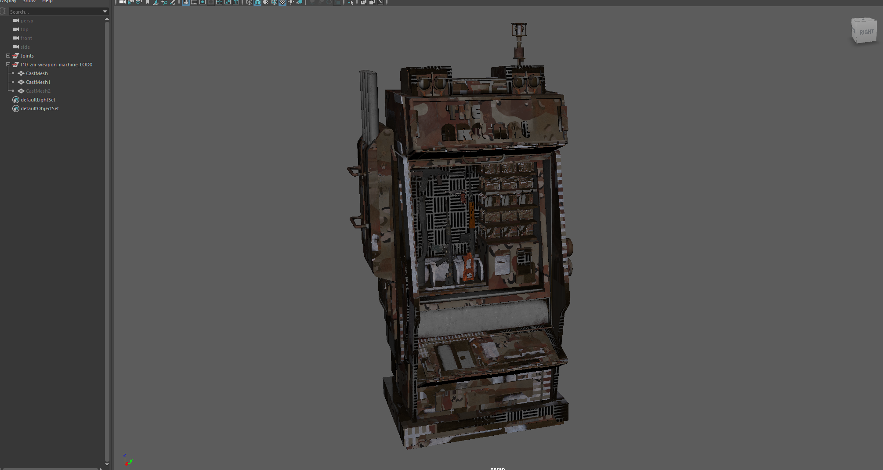
Task: Activate the 2D Pan/Zoom magnifier icon
Action: pos(164,2)
